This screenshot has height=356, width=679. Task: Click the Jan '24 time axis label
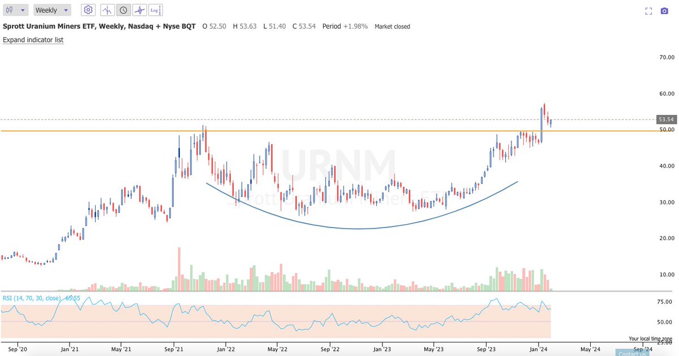[539, 350]
